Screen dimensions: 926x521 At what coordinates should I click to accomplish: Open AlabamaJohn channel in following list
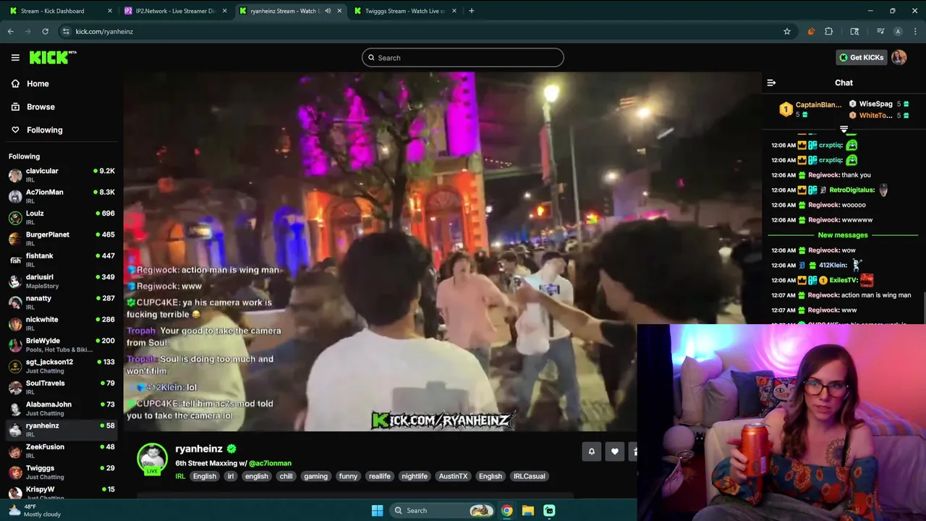click(x=61, y=408)
